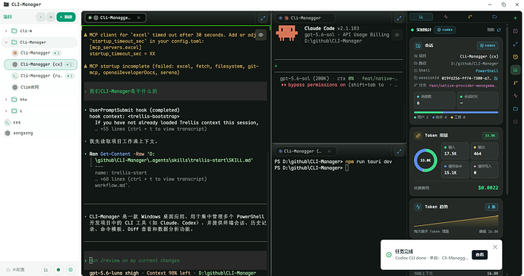Copy the sessionId using the copy icon
Screen dimensions: 524x276
(x=496, y=78)
